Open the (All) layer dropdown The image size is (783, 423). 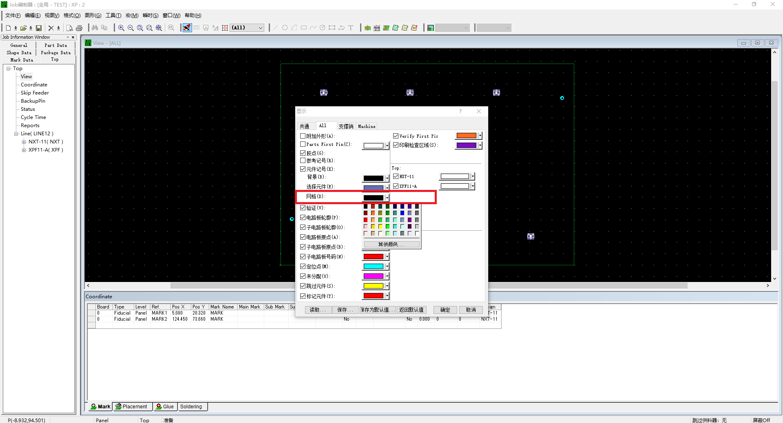coord(260,28)
